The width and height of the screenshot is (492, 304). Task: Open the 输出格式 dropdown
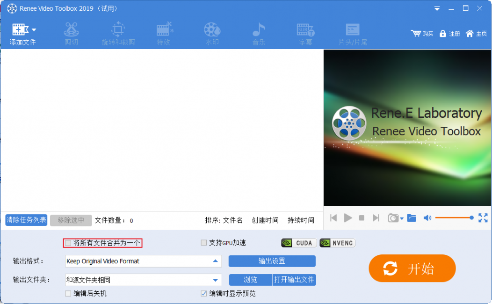click(144, 261)
